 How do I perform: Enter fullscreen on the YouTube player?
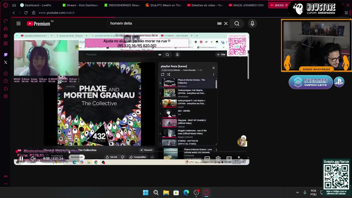coord(240,159)
